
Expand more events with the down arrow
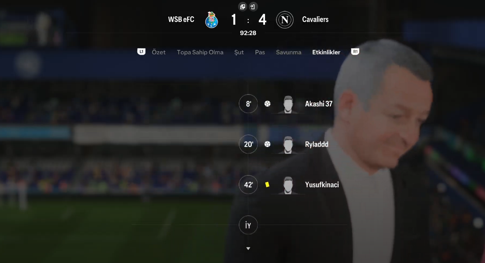[248, 249]
